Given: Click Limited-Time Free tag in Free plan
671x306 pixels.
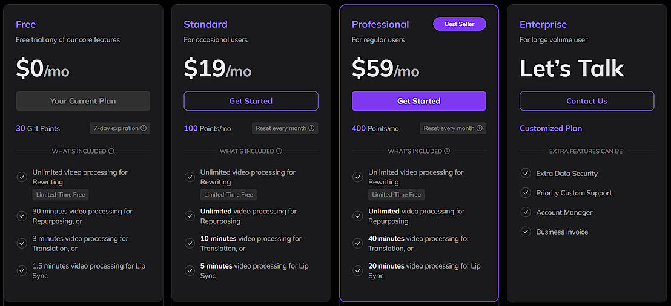Looking at the screenshot, I should point(61,195).
